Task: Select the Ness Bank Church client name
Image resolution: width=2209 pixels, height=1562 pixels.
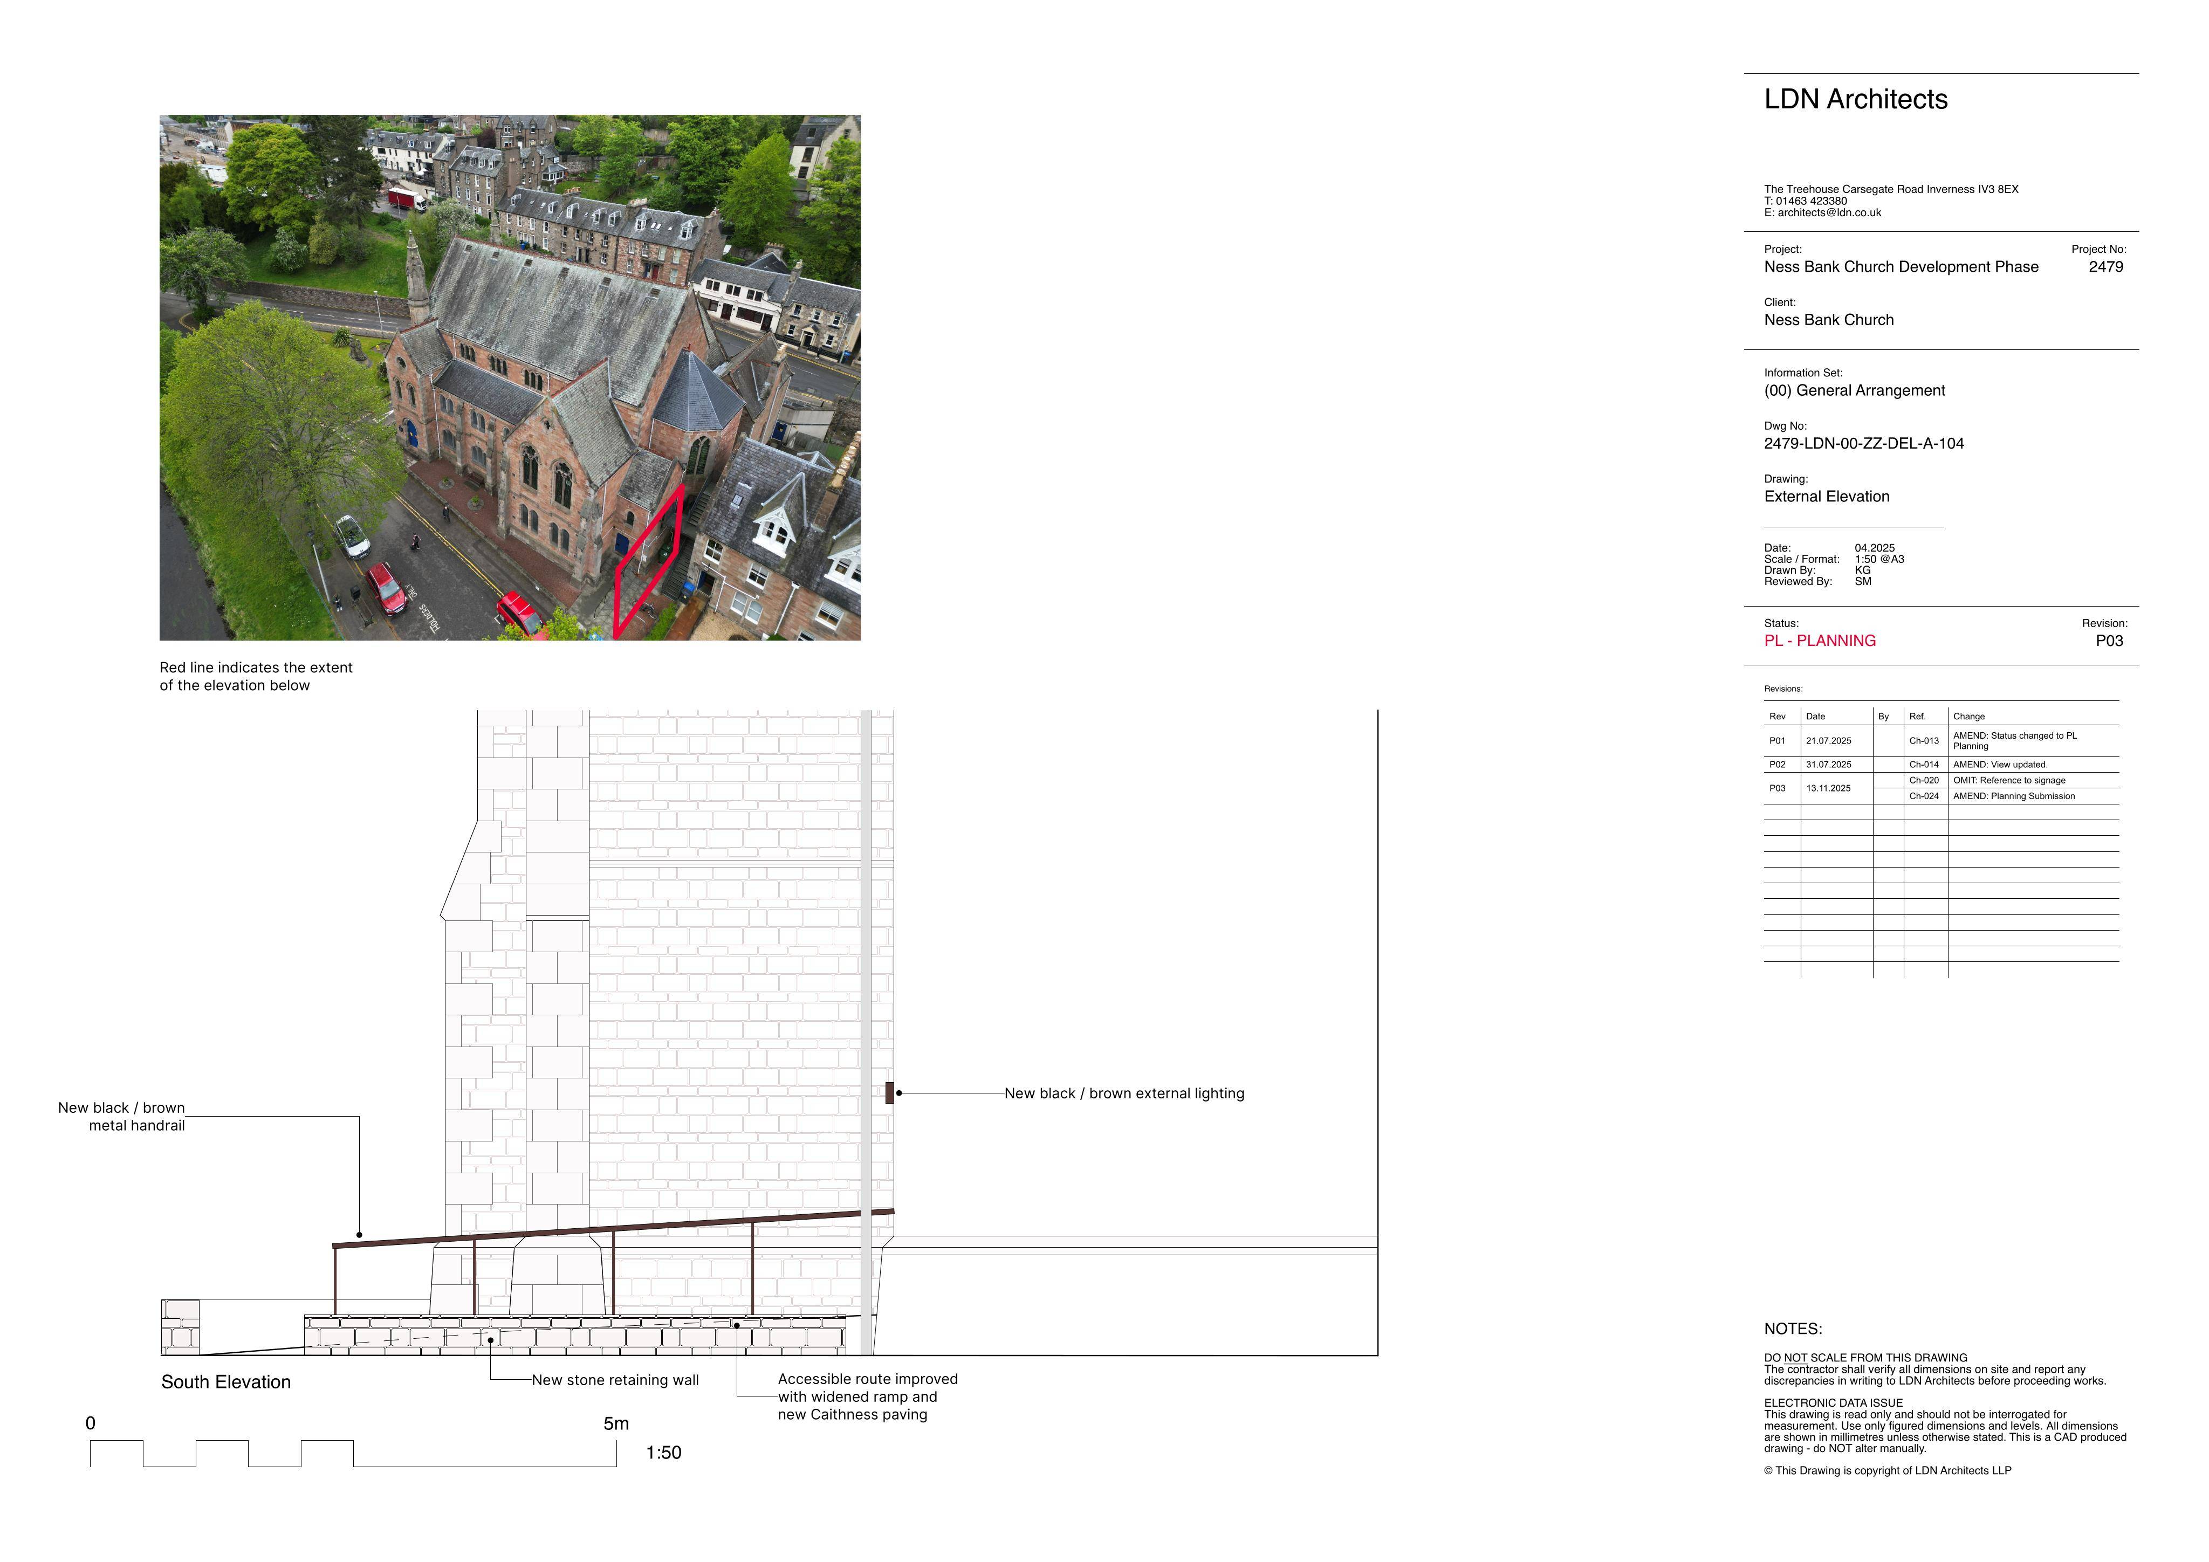Action: [x=1828, y=320]
